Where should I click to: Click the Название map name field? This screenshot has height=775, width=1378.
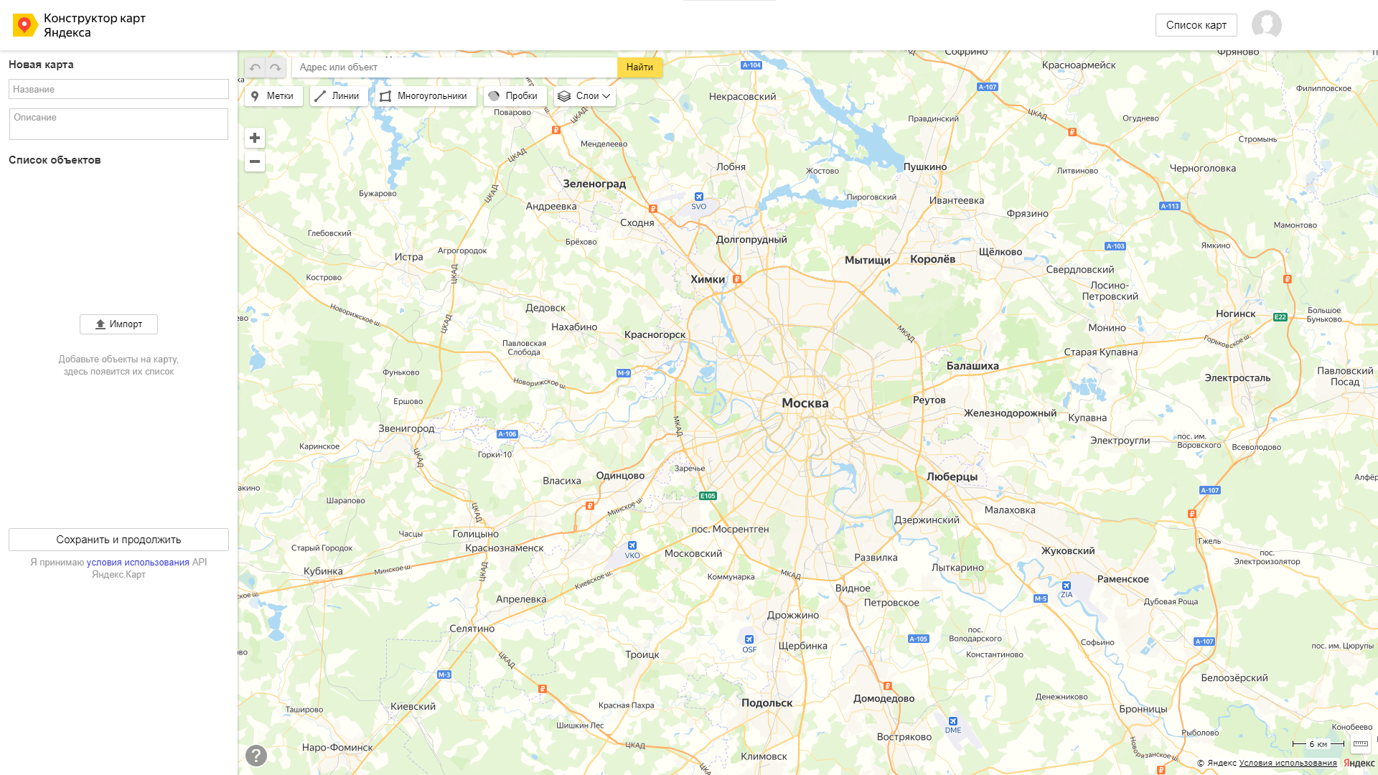tap(118, 89)
